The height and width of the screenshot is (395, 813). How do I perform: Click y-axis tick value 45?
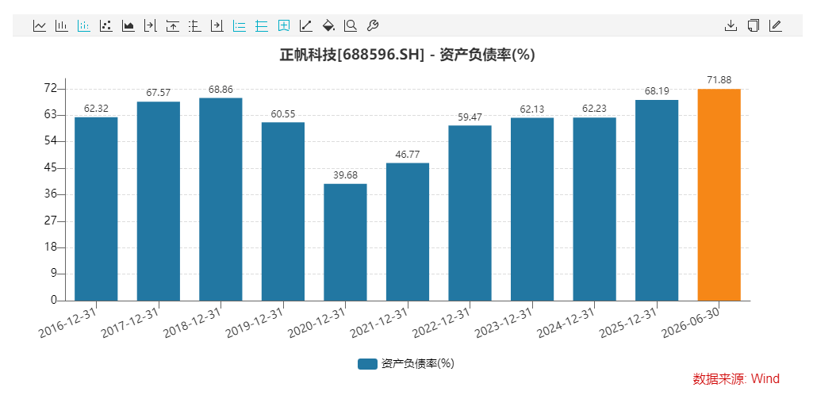tap(51, 168)
